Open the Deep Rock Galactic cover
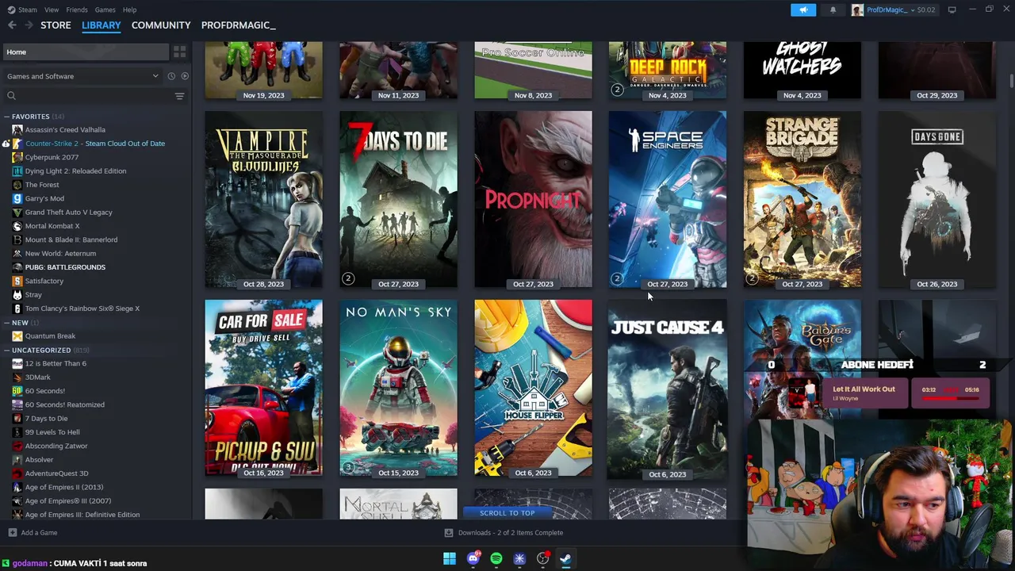Viewport: 1015px width, 571px height. pyautogui.click(x=668, y=71)
